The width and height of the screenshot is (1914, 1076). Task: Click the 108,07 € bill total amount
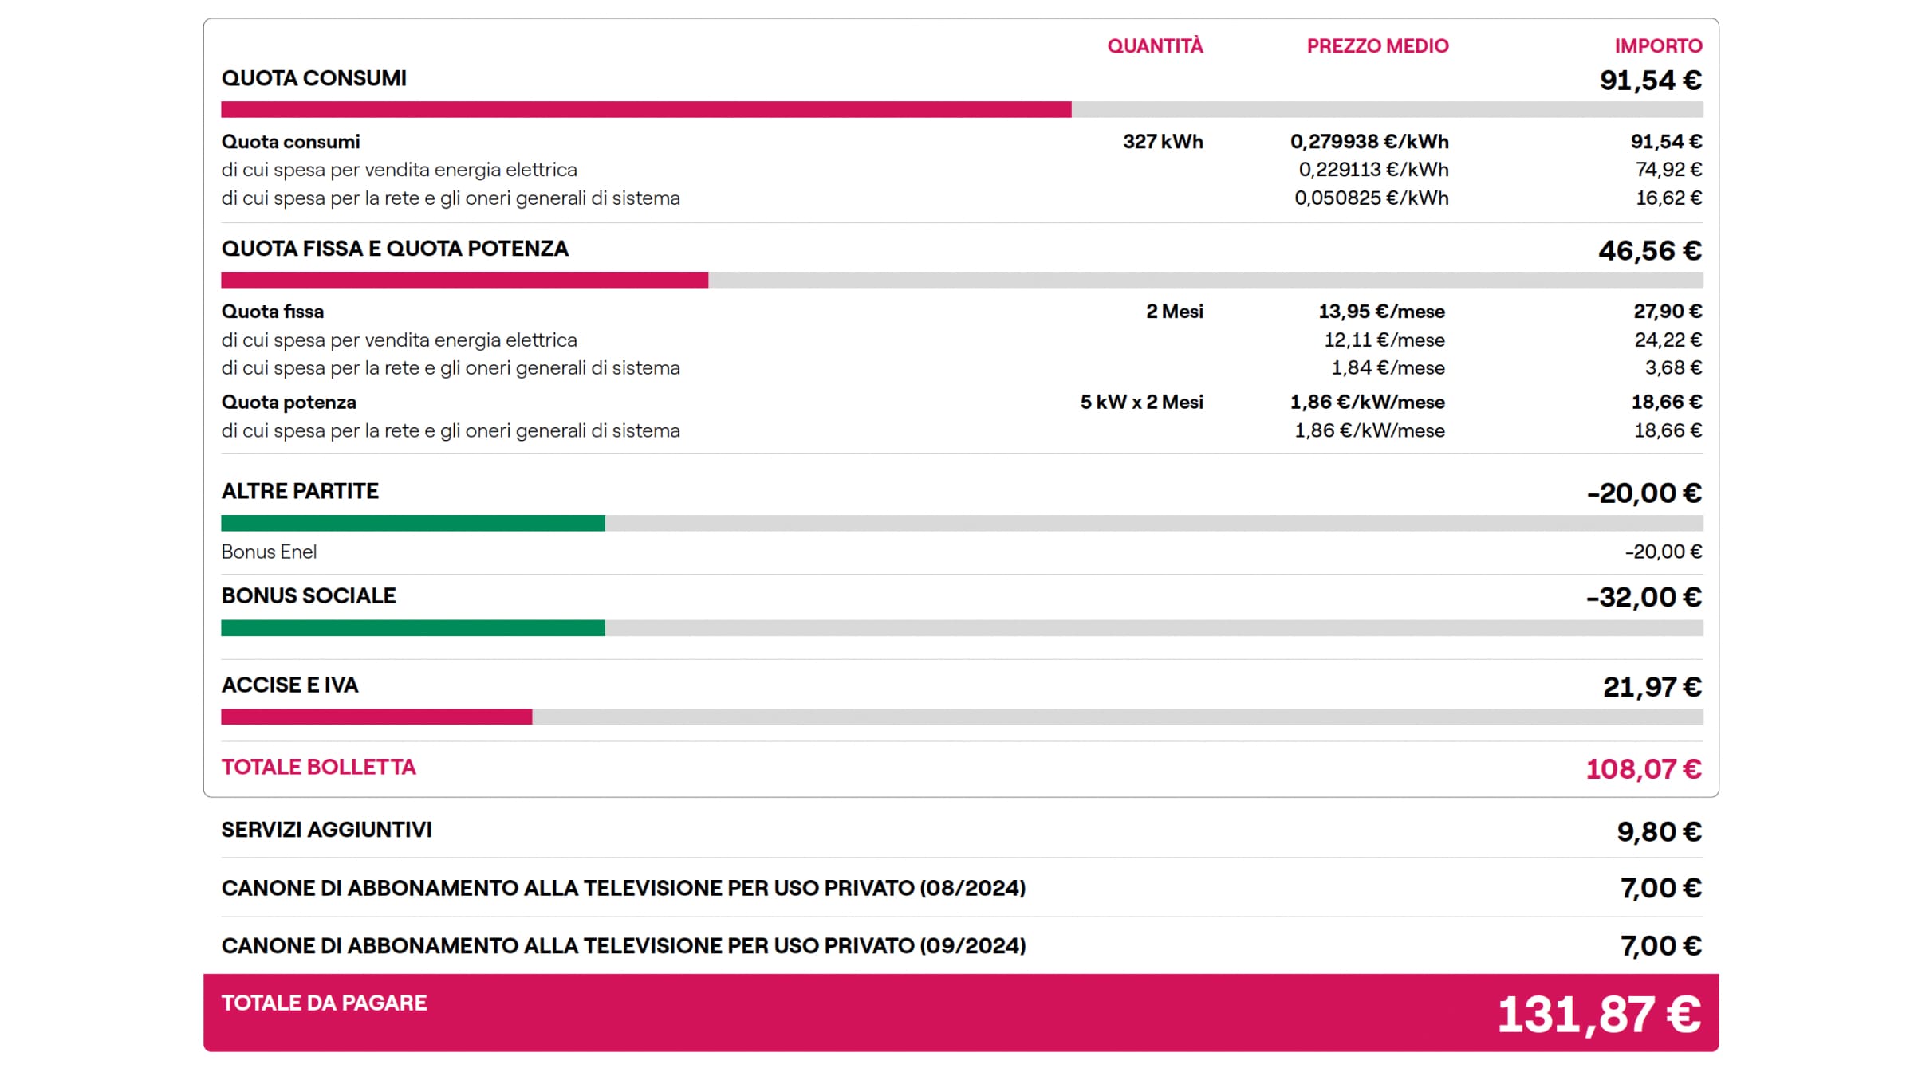point(1643,769)
